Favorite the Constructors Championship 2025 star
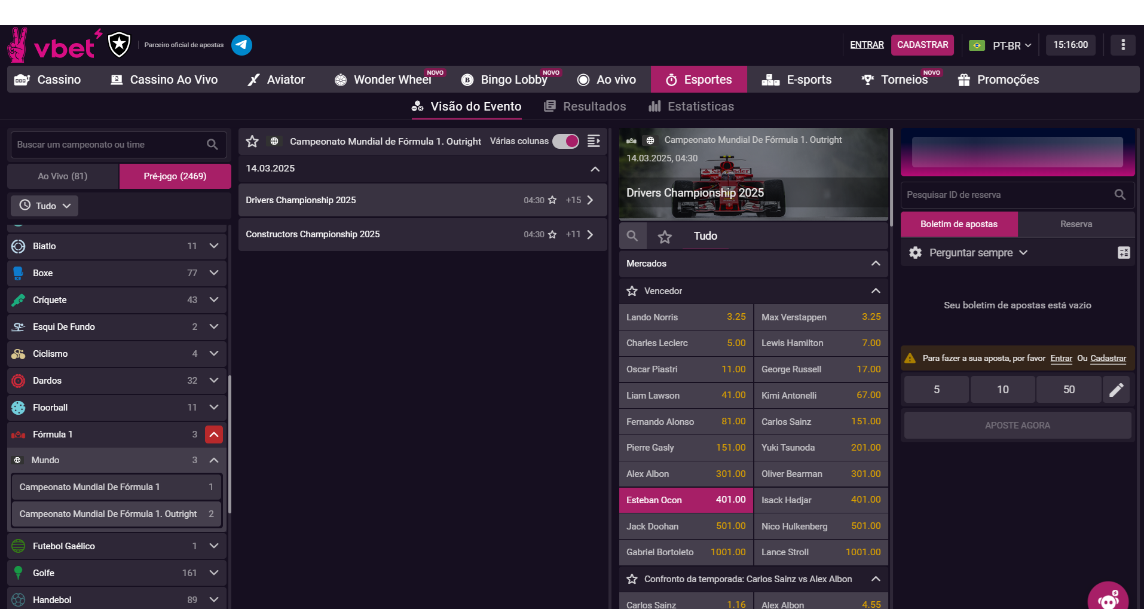The image size is (1144, 609). [x=552, y=234]
